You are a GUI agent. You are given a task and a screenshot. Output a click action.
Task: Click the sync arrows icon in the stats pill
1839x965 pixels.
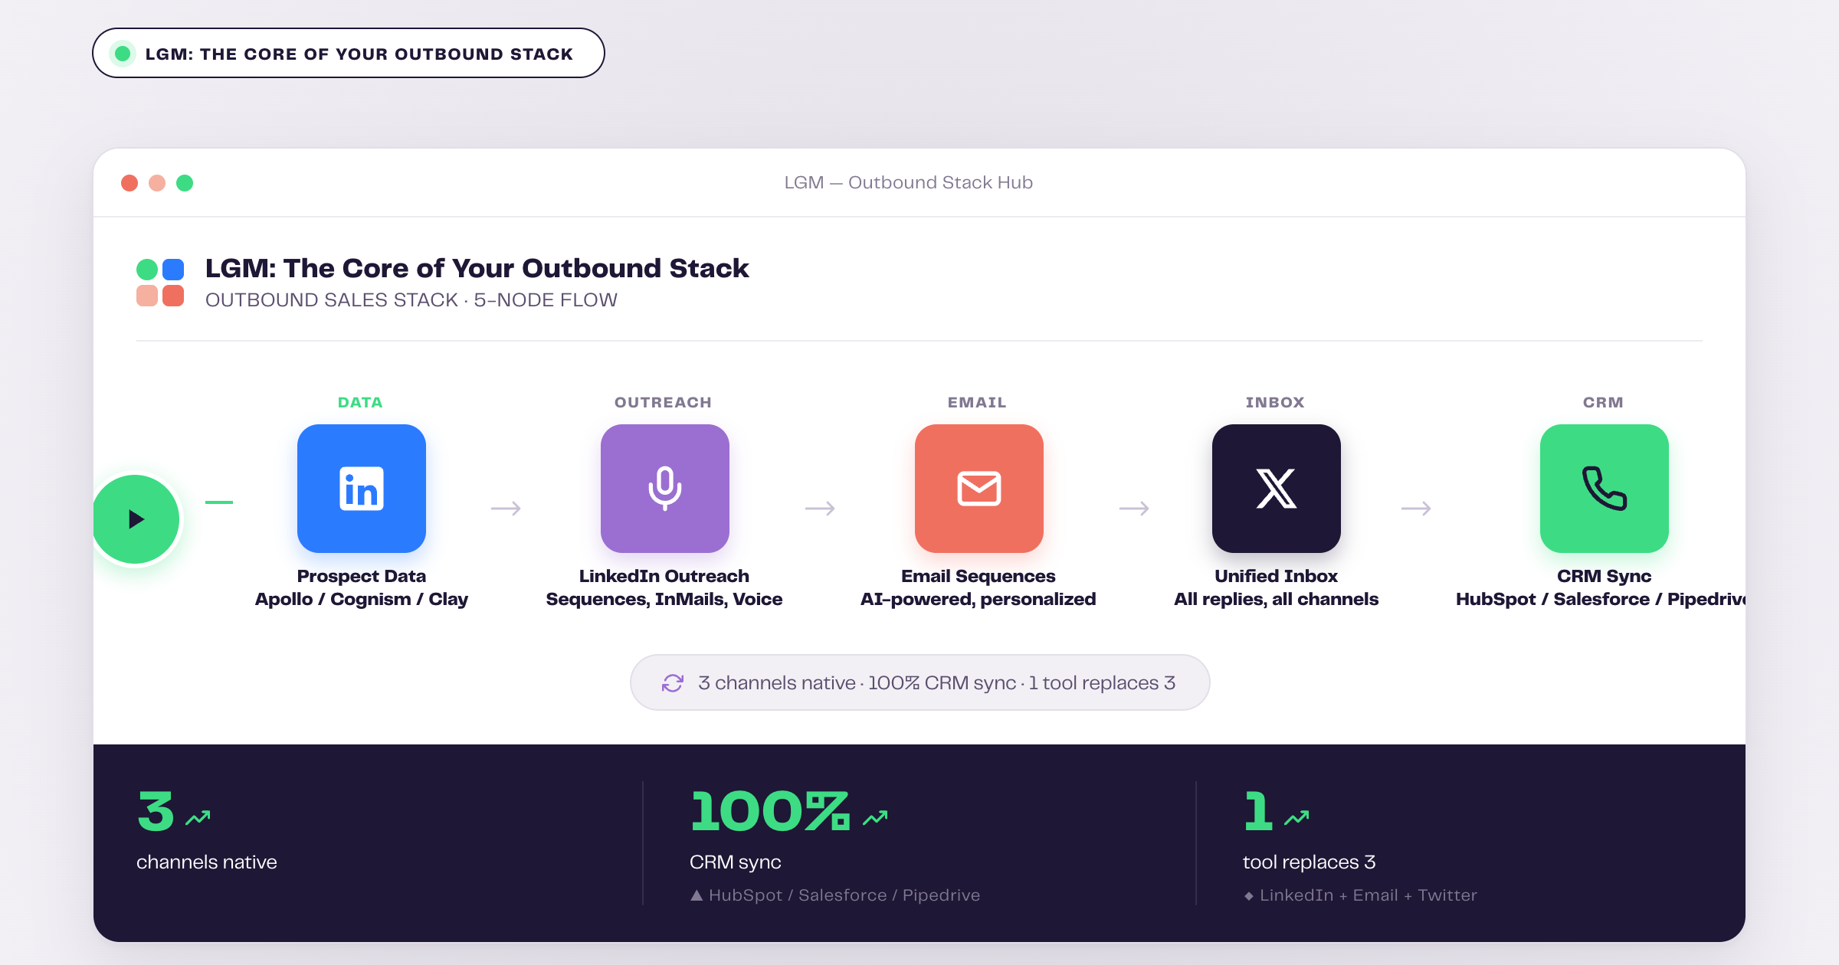672,682
